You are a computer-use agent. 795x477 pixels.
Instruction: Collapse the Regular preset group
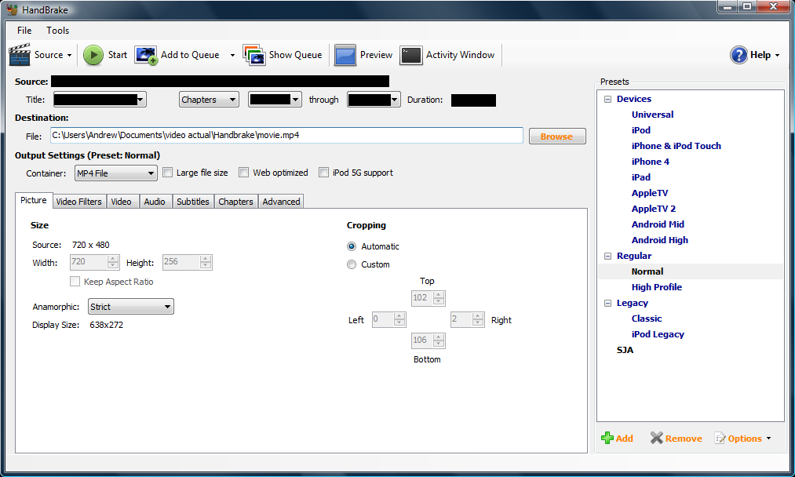coord(607,256)
